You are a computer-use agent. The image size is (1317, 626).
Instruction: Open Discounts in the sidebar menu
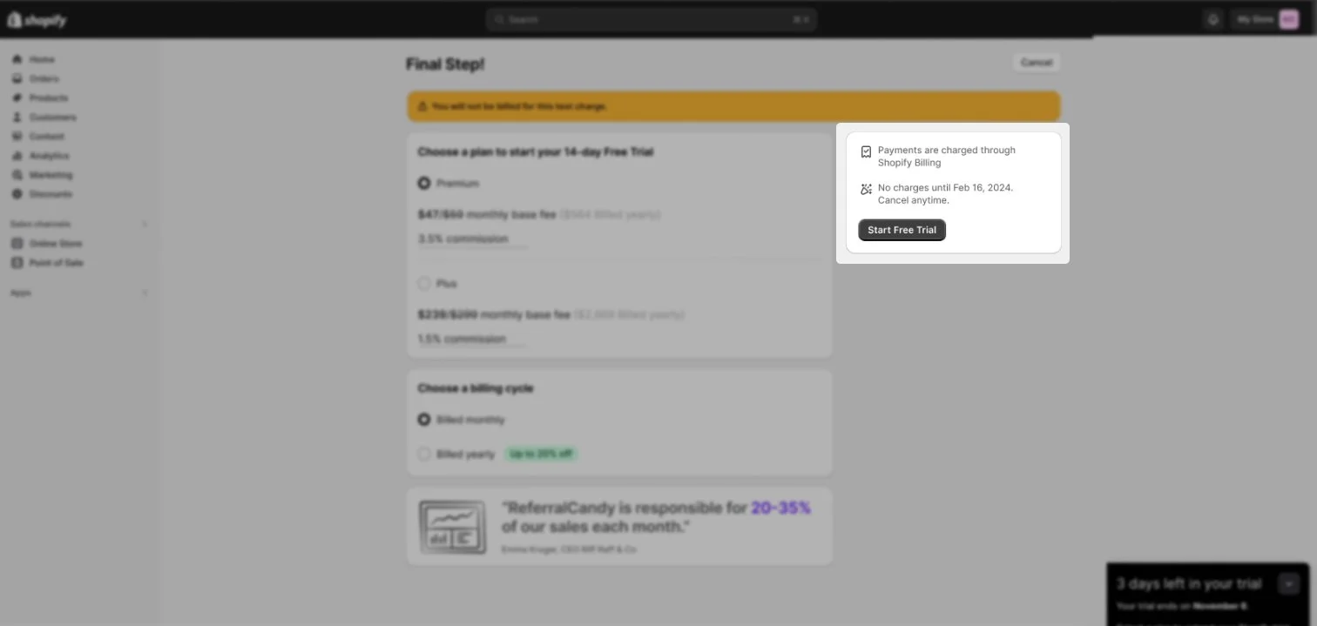point(51,193)
